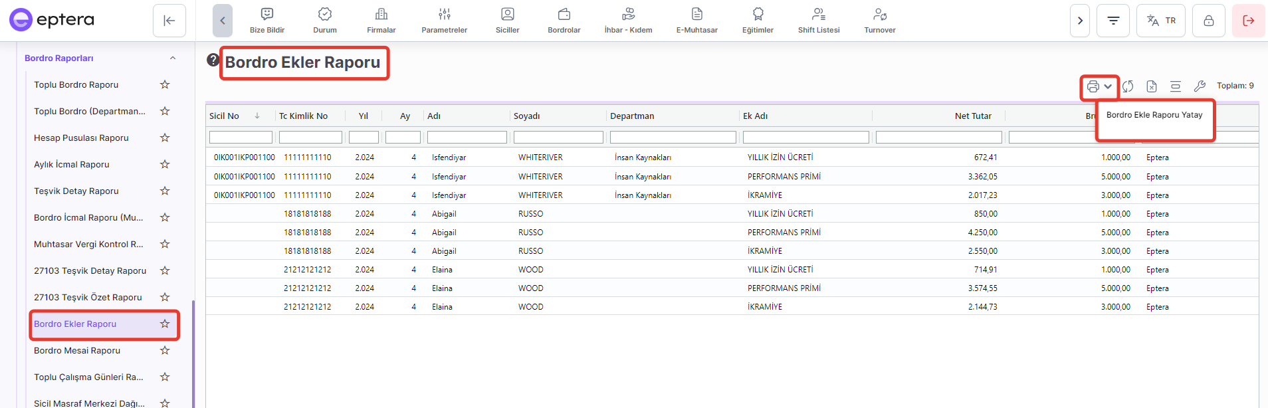
Task: Sort by the Sicil No column header
Action: pos(225,116)
